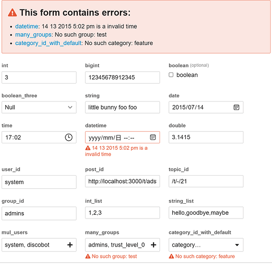Click the 'string_list' field label
This screenshot has height=264, width=272.
click(181, 201)
